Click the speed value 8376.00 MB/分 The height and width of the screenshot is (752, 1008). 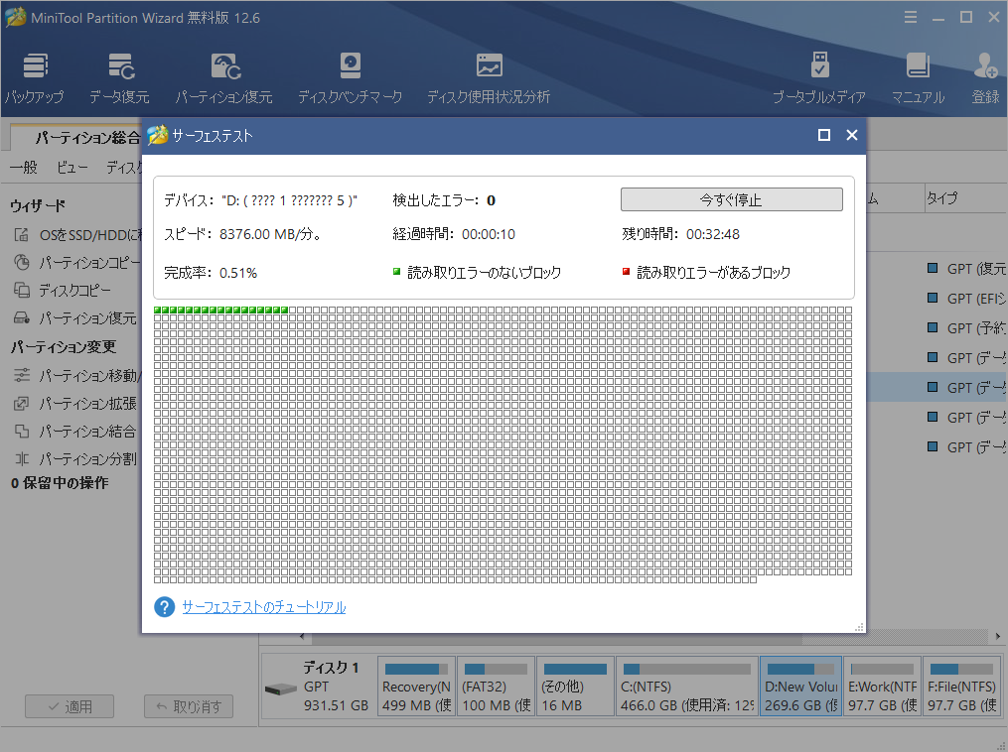271,234
